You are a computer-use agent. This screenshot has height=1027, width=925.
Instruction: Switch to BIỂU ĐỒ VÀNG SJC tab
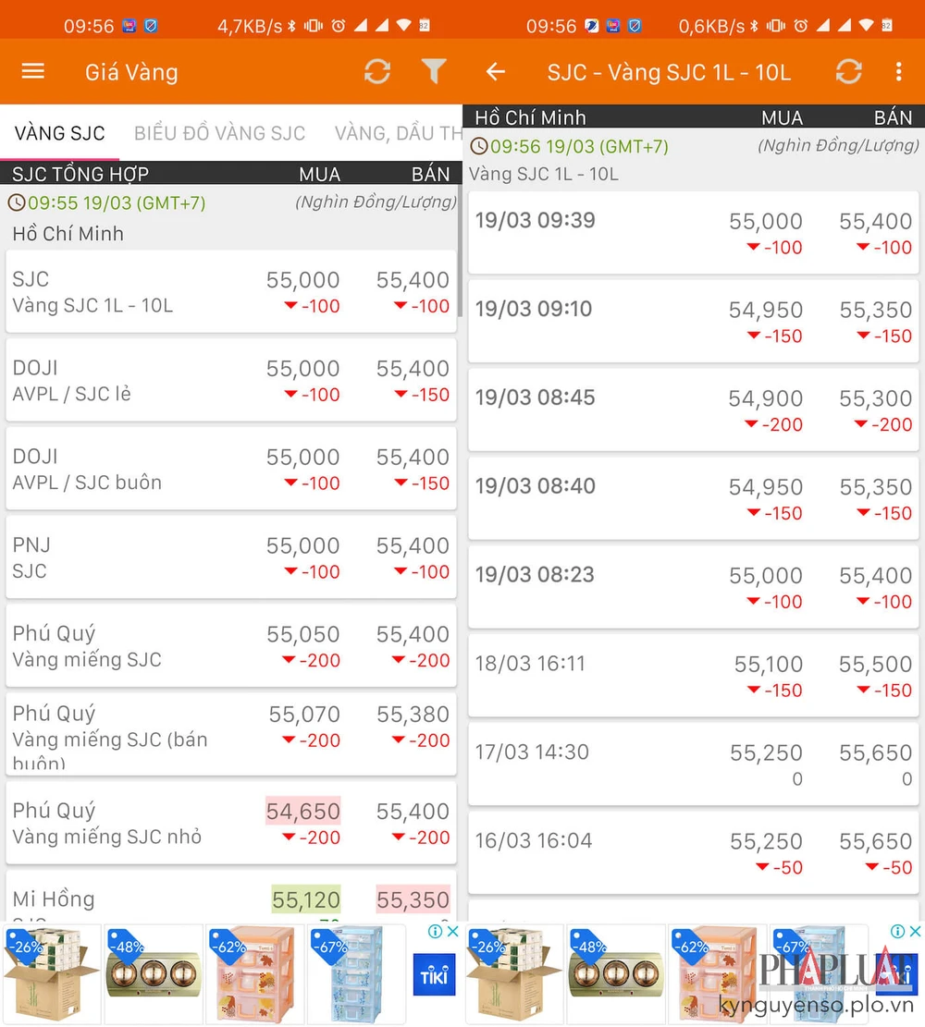point(219,133)
